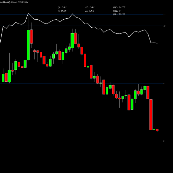Click the price axis label 10

pos(164,26)
